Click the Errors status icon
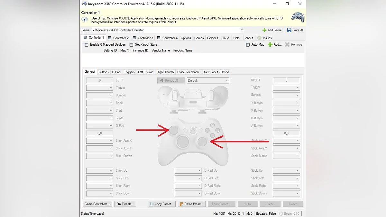Image resolution: width=386 pixels, height=217 pixels. (x=281, y=213)
